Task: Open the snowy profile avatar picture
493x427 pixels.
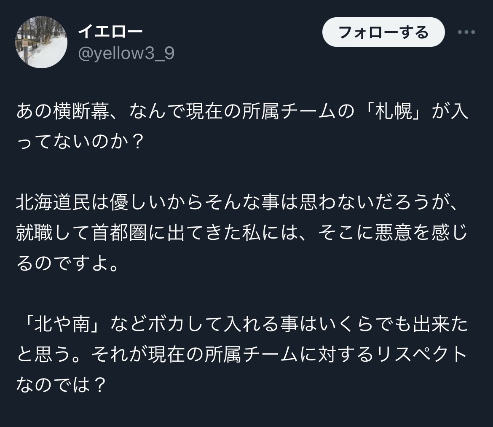Action: click(41, 43)
